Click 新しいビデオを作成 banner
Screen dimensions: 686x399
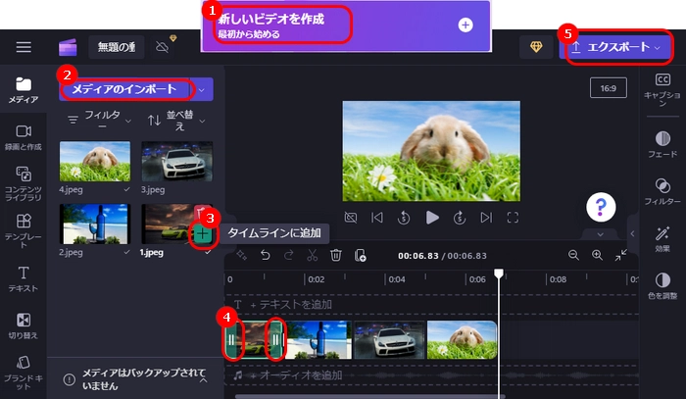pos(346,25)
